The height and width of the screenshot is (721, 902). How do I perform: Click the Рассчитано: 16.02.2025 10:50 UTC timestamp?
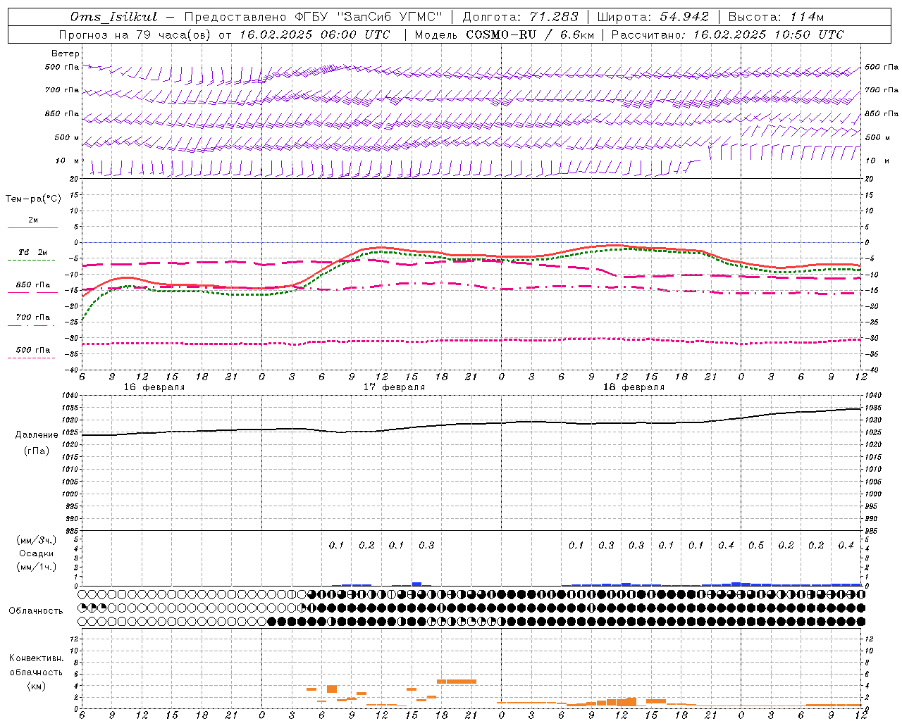point(727,35)
